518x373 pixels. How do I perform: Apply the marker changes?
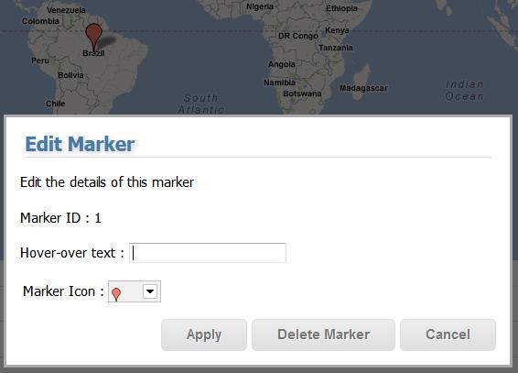[204, 335]
